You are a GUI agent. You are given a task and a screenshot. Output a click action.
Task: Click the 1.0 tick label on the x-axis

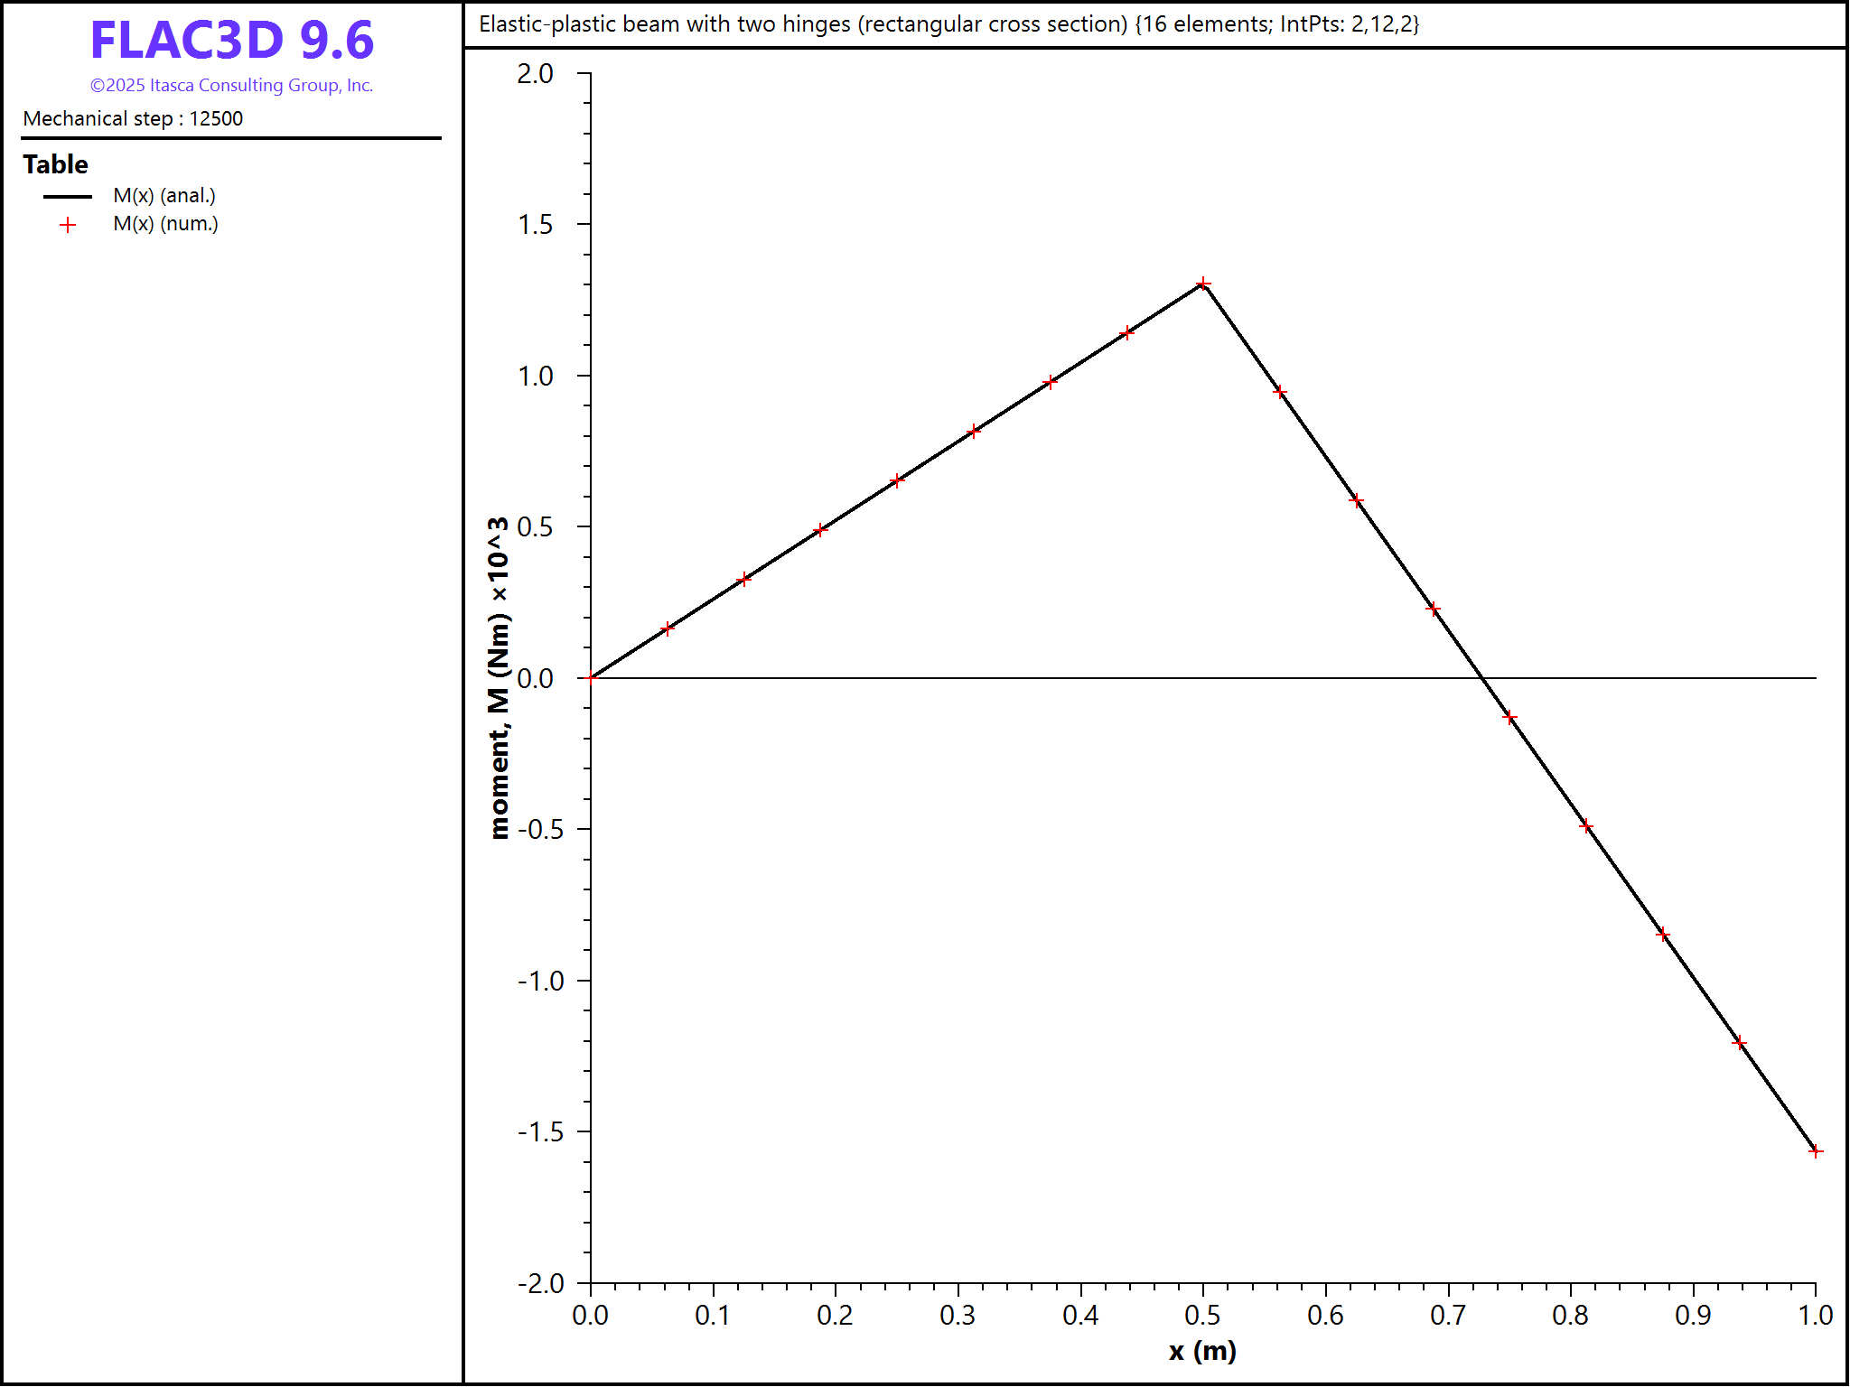[x=1815, y=1316]
